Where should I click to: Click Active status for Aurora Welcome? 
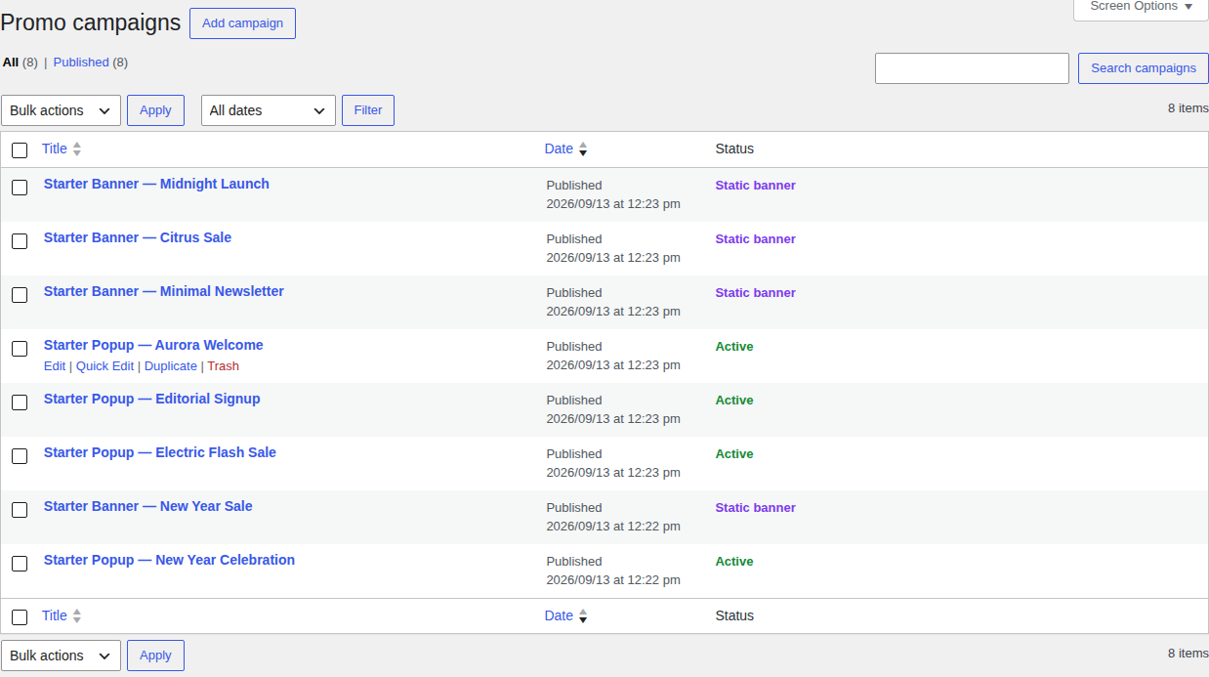pyautogui.click(x=734, y=347)
